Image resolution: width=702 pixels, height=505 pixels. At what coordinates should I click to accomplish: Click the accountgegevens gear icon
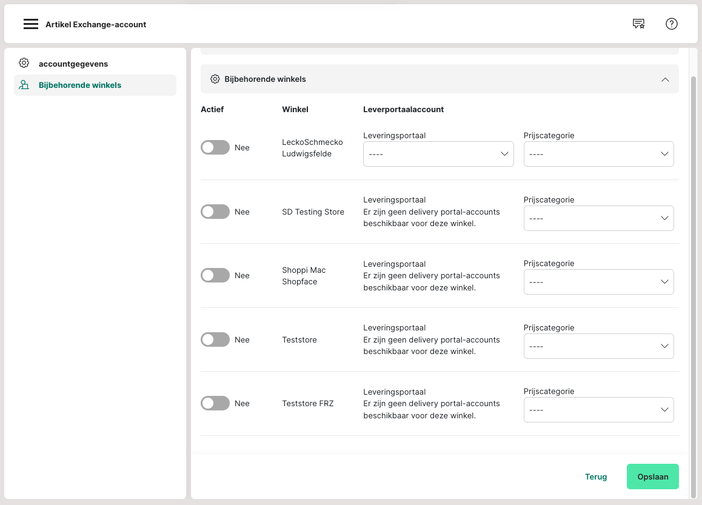(x=24, y=63)
